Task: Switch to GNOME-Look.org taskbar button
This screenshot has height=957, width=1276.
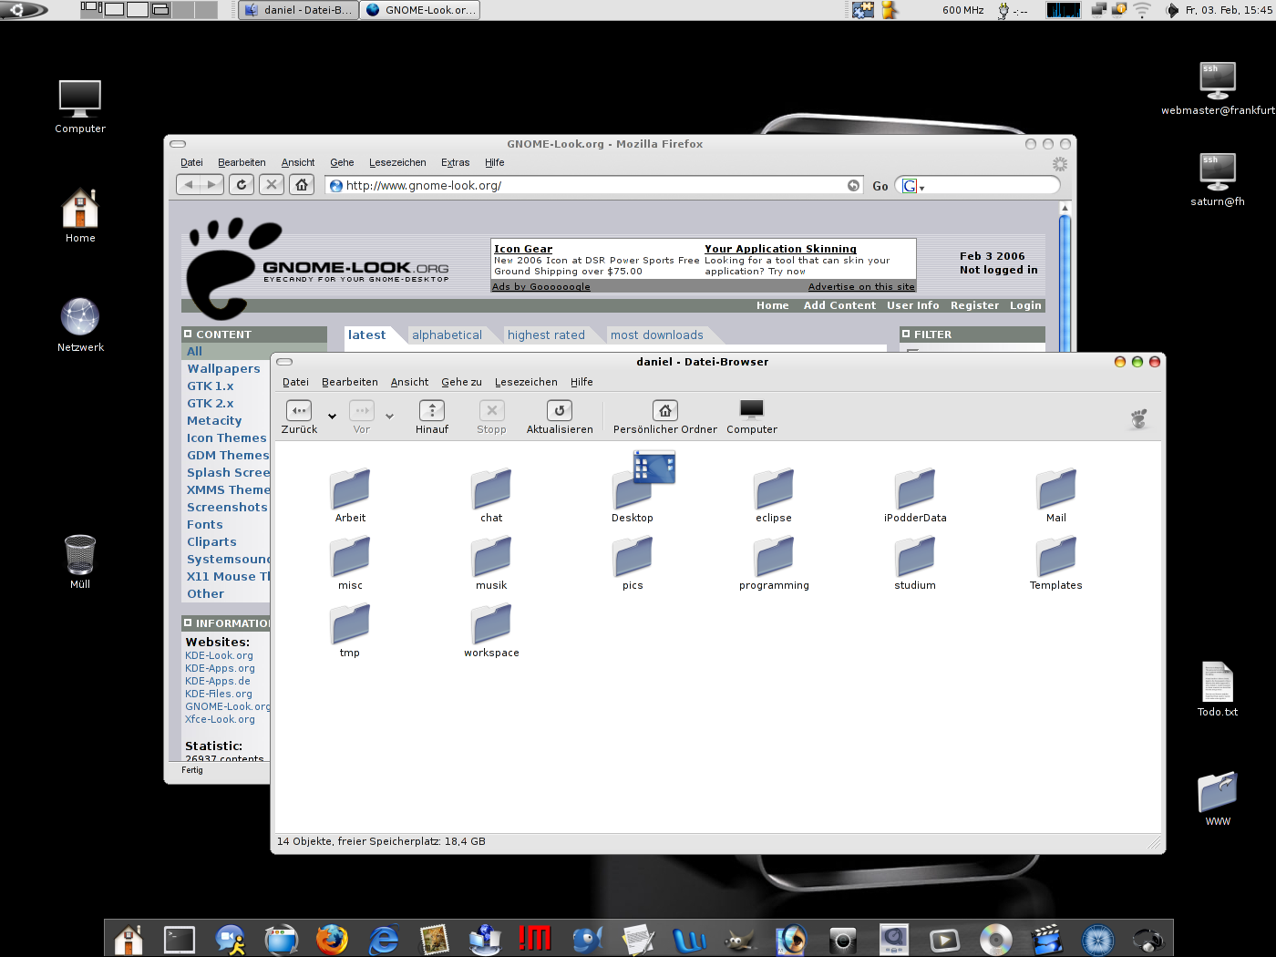Action: coord(420,10)
